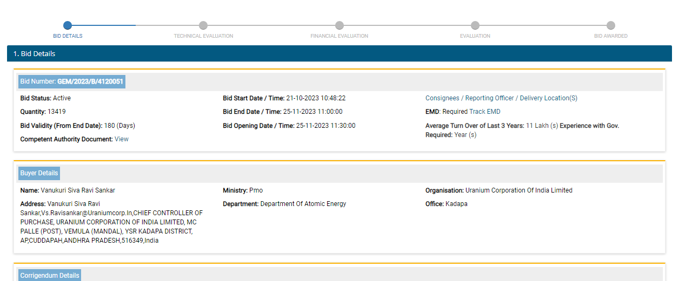692x281 pixels.
Task: Select the Bid Details step circle
Action: point(68,25)
